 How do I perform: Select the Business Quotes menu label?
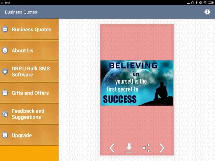coord(32,29)
